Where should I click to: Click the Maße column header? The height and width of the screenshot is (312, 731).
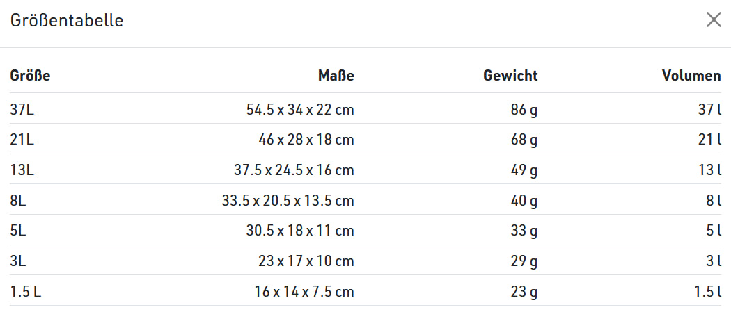(336, 76)
